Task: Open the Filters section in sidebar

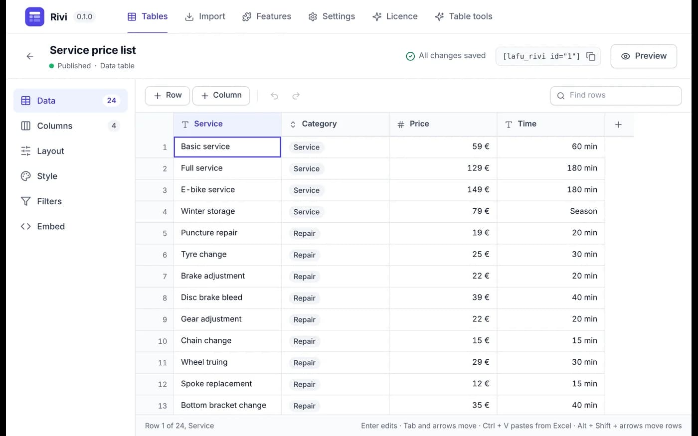Action: pyautogui.click(x=70, y=201)
